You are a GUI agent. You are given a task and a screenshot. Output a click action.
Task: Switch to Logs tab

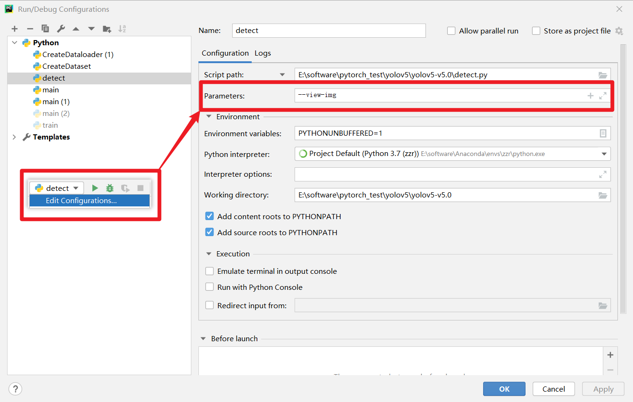(x=263, y=53)
